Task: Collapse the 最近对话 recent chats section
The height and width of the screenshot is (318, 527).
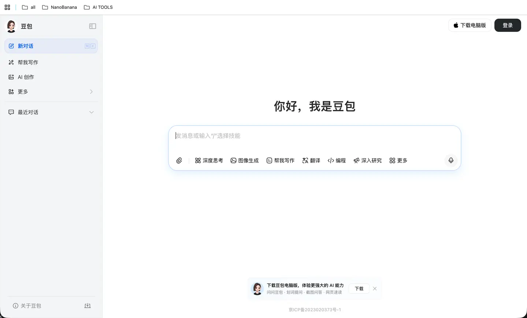Action: (x=91, y=112)
